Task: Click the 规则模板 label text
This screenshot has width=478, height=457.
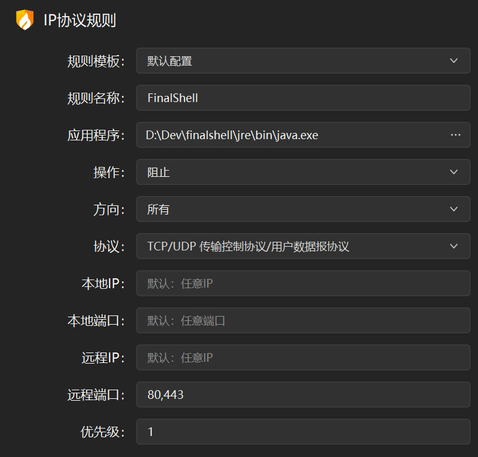Action: click(96, 61)
